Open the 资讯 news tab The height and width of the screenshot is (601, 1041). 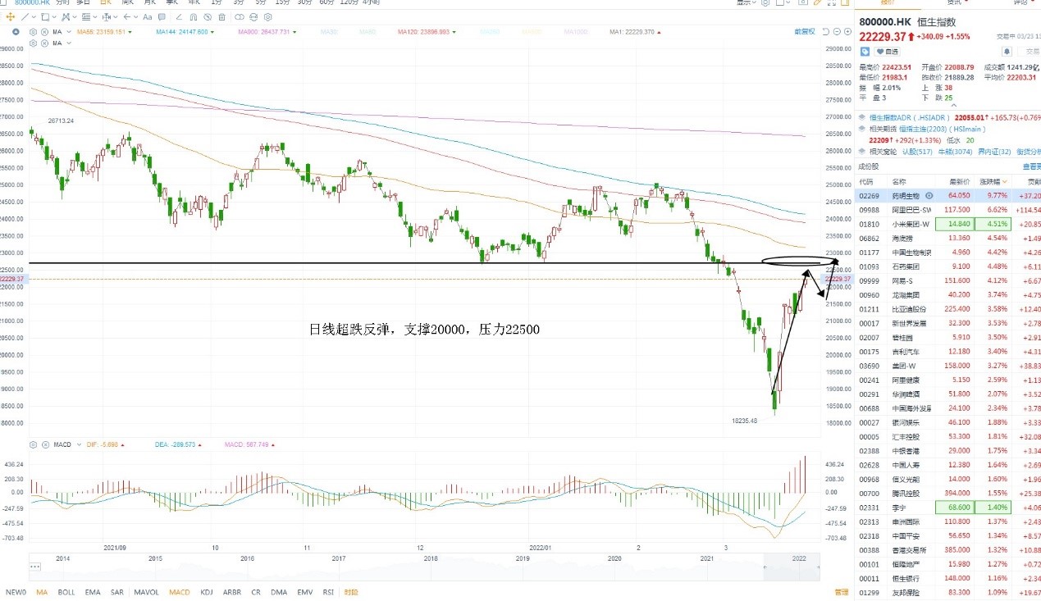(956, 3)
